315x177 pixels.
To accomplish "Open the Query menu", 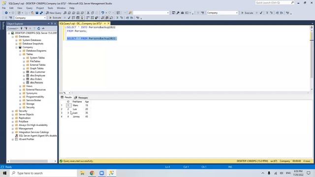I will point(29,8).
